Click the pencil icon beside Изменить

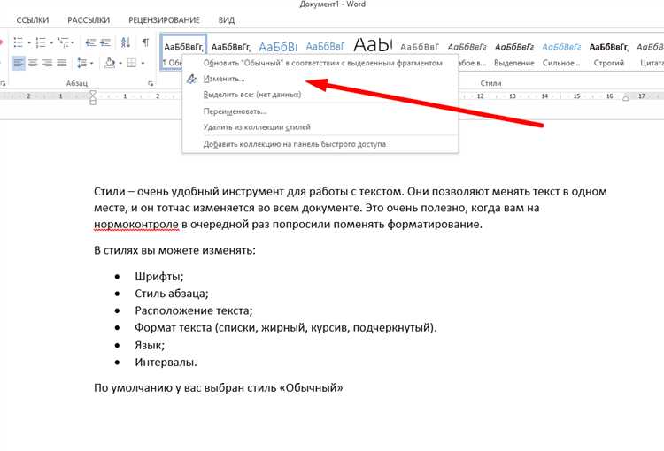pyautogui.click(x=191, y=79)
